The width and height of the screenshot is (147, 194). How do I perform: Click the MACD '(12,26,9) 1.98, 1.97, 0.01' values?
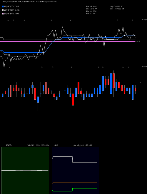(x=38, y=145)
